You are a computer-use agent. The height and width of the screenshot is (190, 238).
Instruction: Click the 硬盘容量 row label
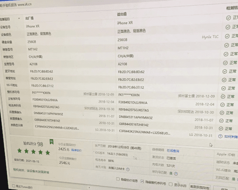coord(7,42)
